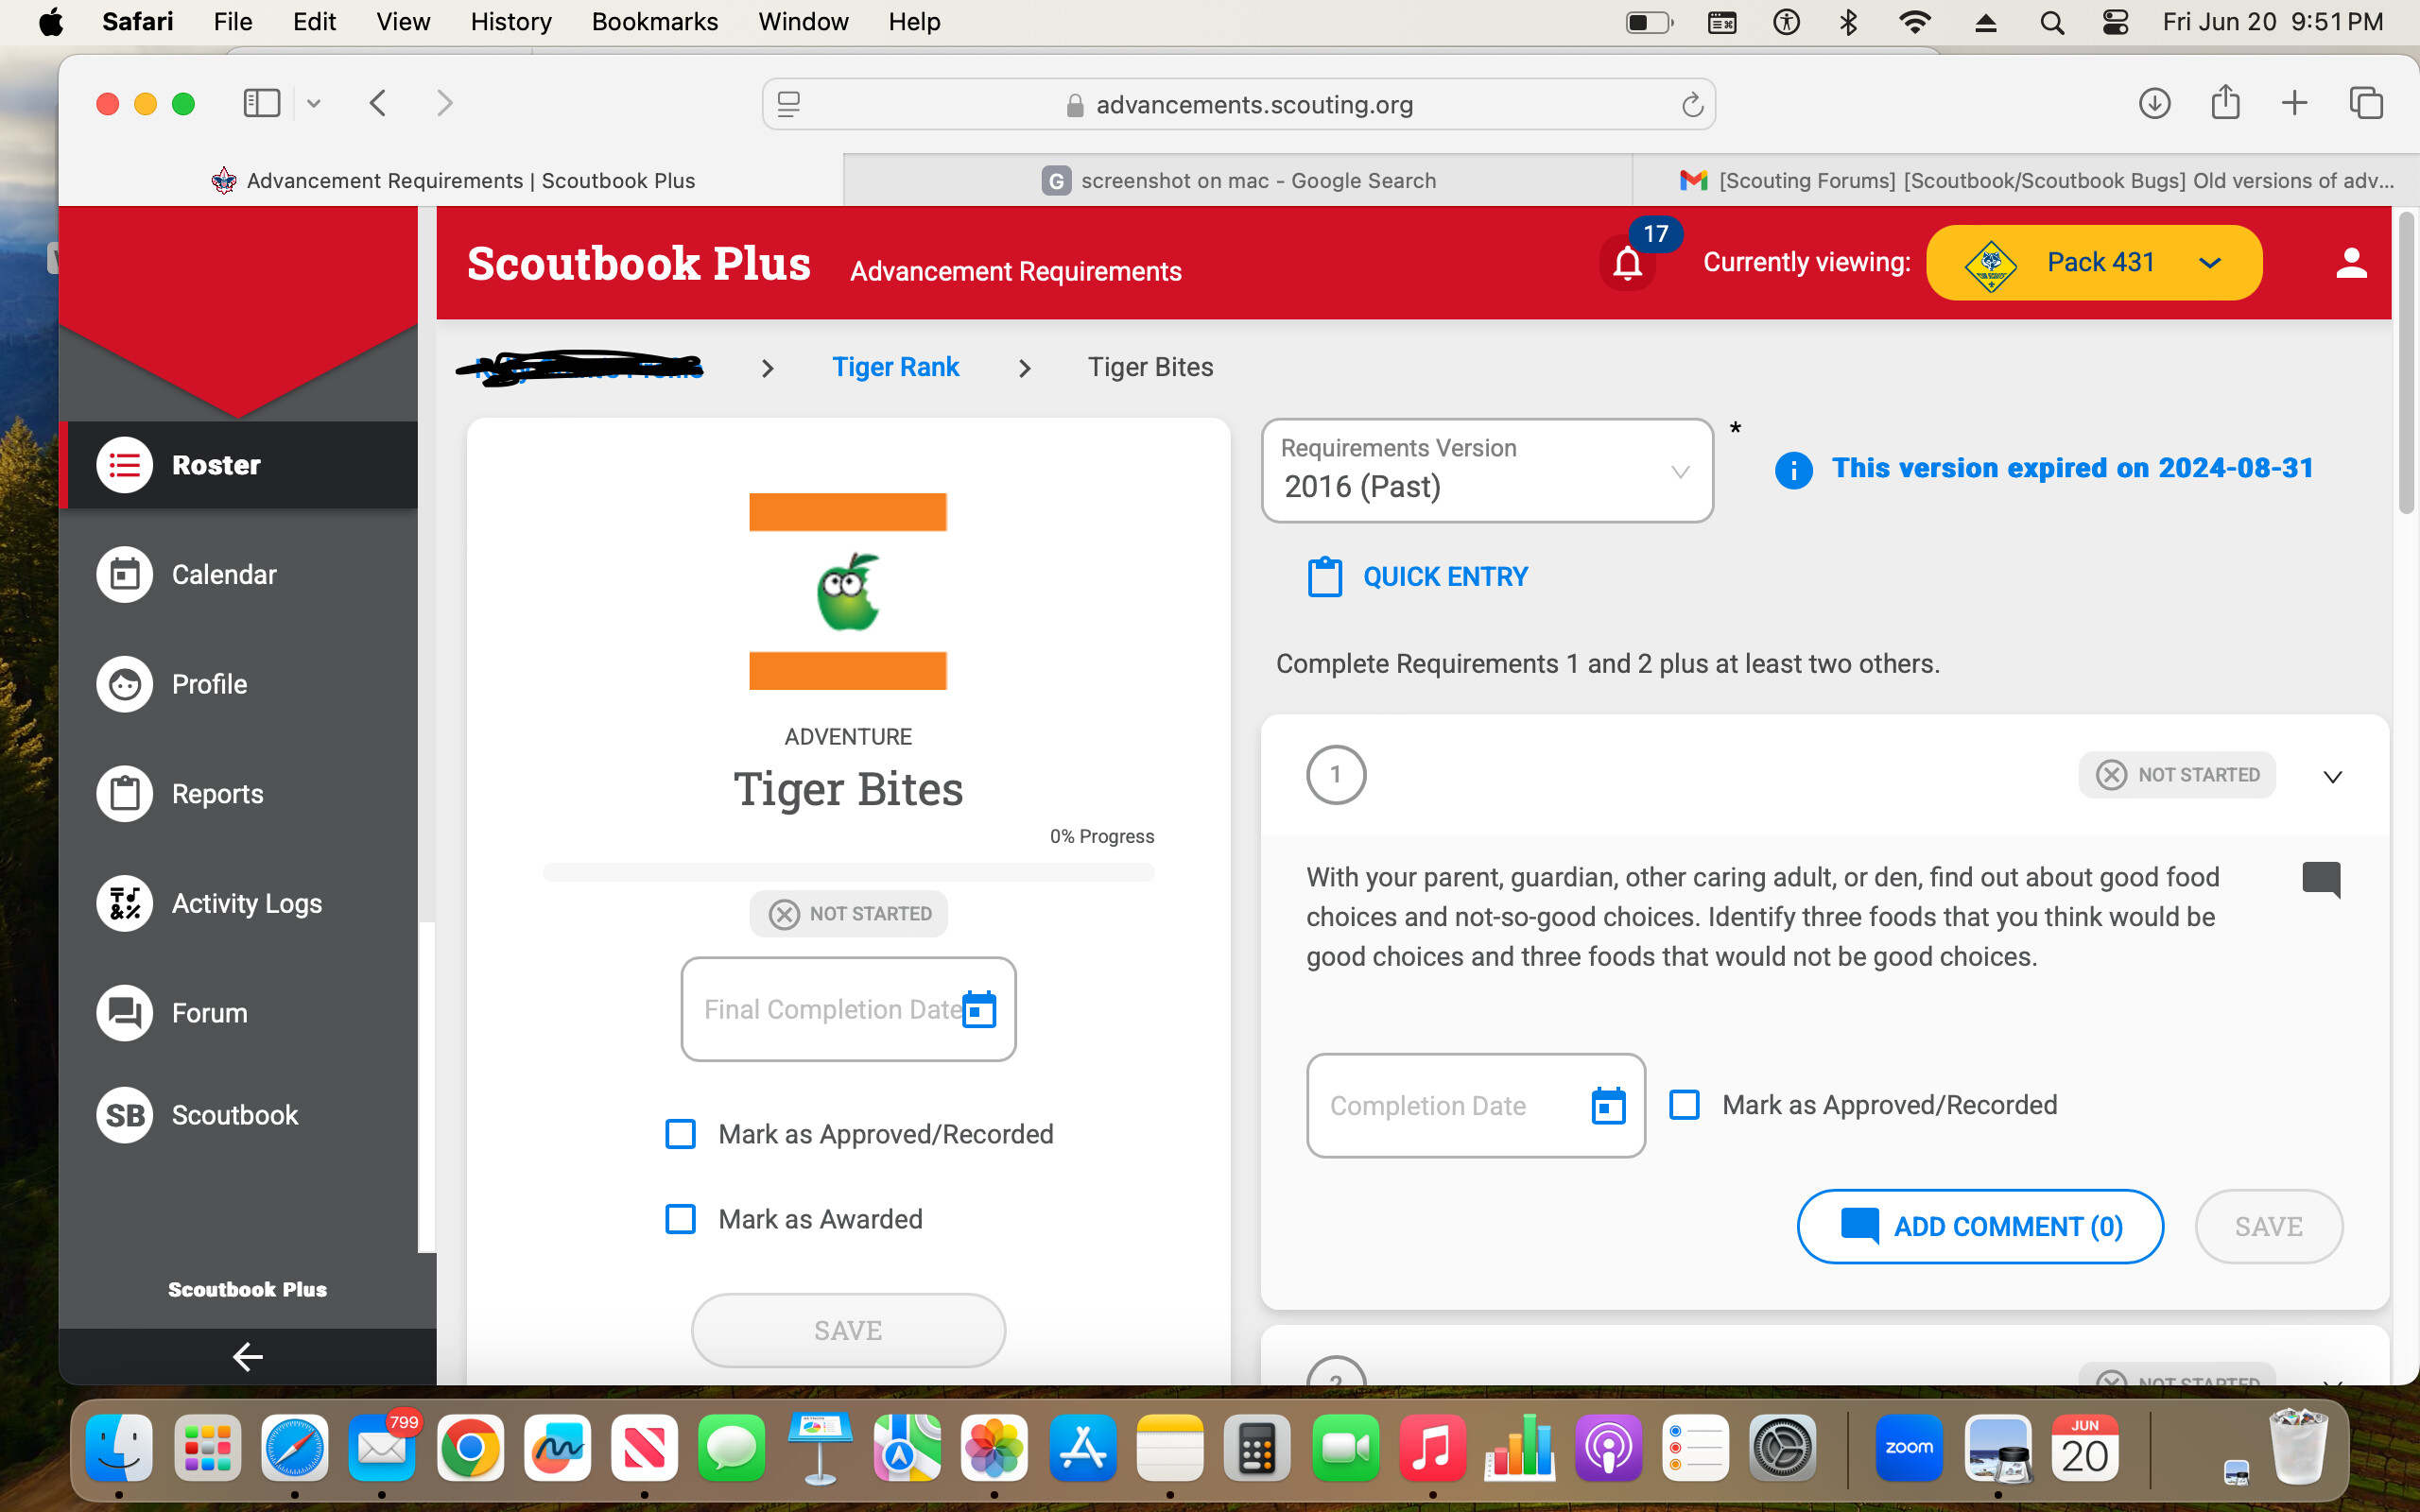The height and width of the screenshot is (1512, 2420).
Task: Open the Safari History menu
Action: point(511,22)
